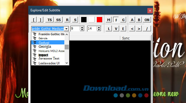Viewport: 186px width, 103px height.
Task: Click the font list scrollbar thumb
Action: [67, 47]
